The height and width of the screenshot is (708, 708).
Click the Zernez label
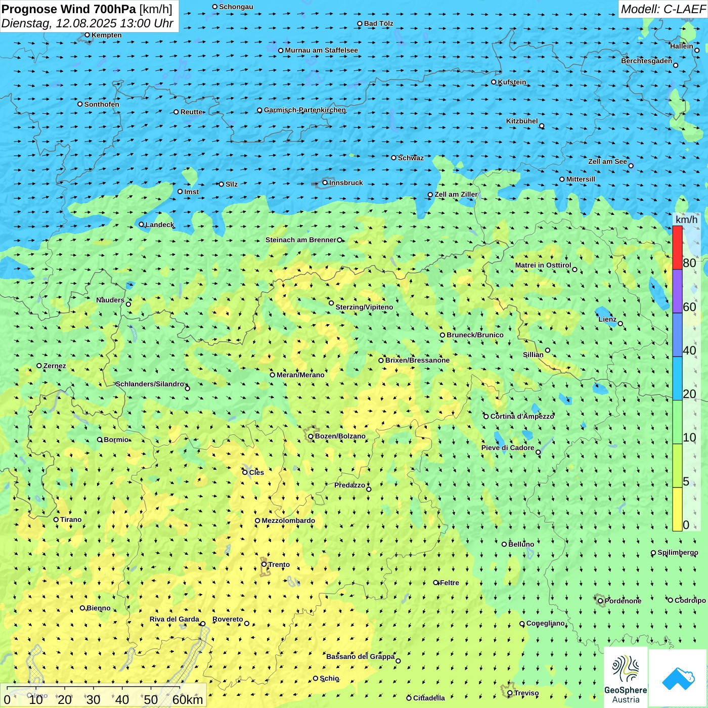coord(55,366)
